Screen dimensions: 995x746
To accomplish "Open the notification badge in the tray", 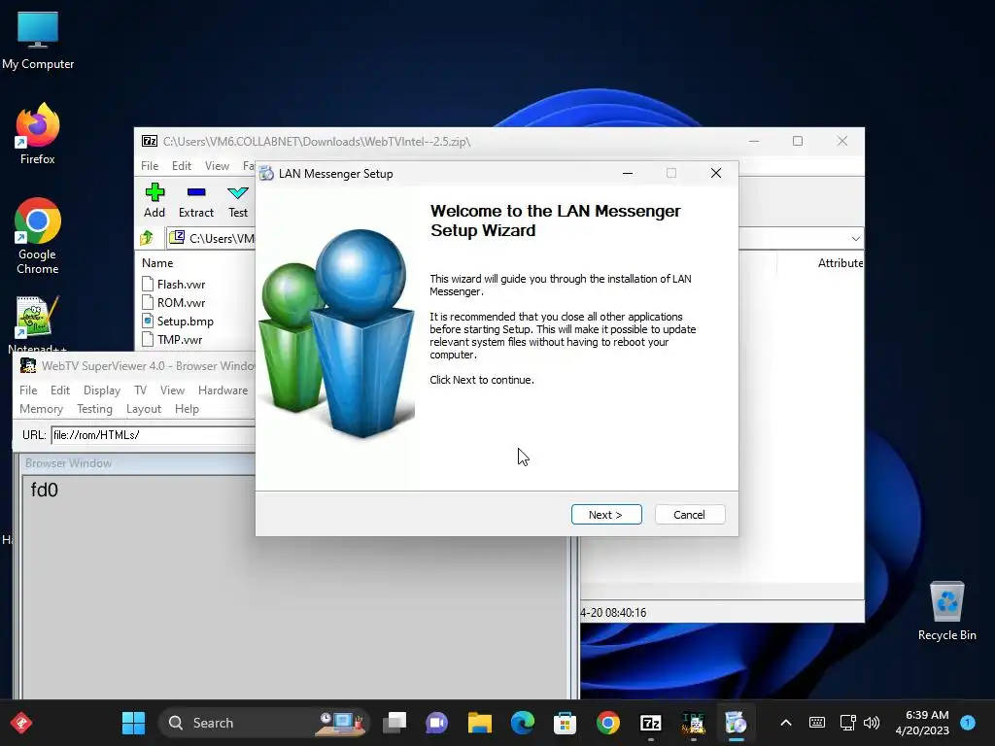I will coord(967,723).
